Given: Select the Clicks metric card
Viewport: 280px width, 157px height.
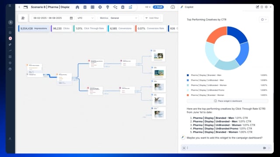Looking at the screenshot, I should [61, 28].
